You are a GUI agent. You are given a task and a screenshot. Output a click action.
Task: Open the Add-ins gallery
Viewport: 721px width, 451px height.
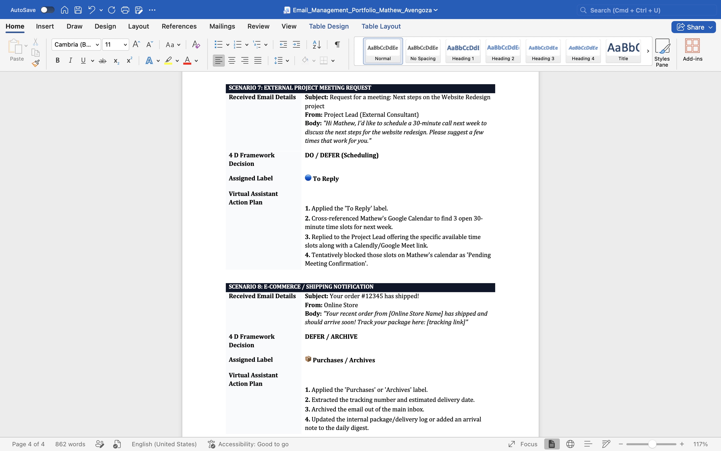point(692,50)
